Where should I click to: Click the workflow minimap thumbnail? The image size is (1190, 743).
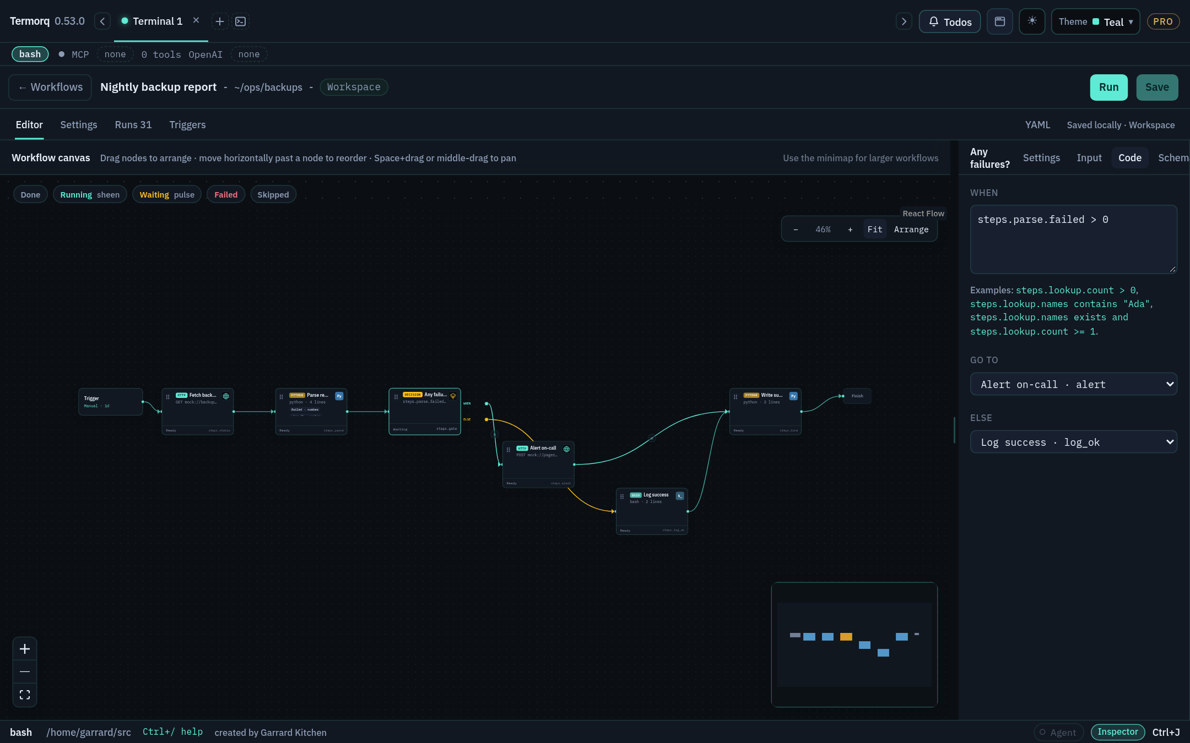tap(854, 644)
